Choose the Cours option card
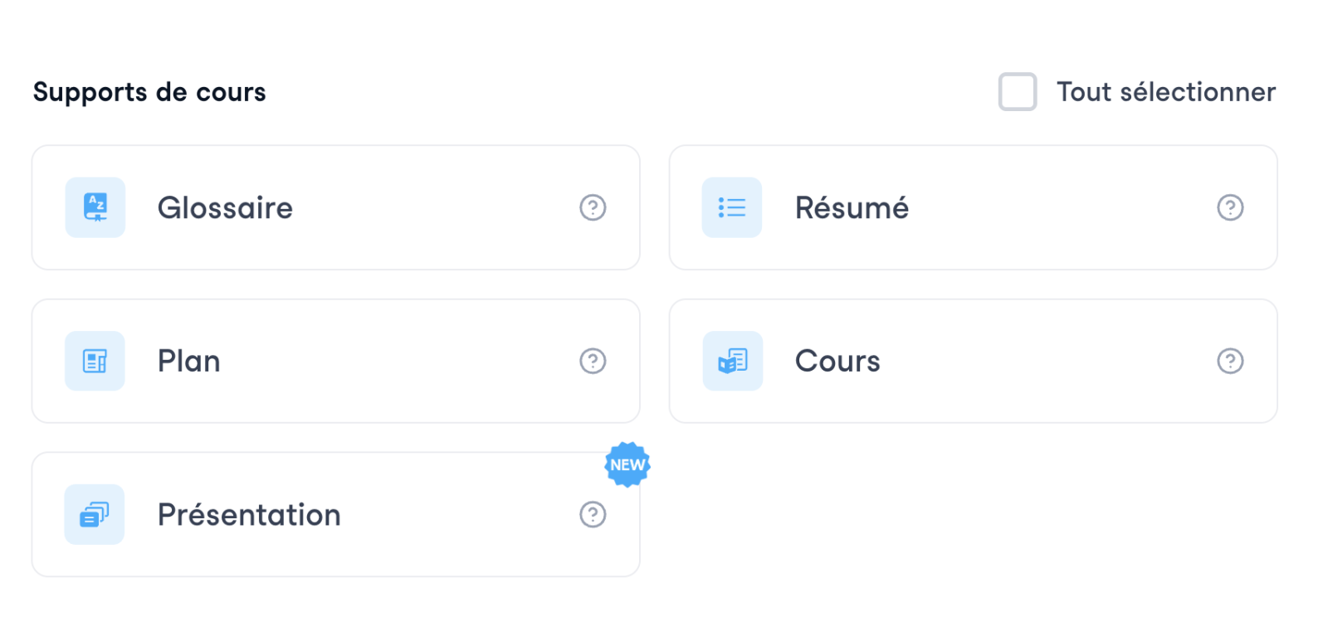 [x=1037, y=361]
